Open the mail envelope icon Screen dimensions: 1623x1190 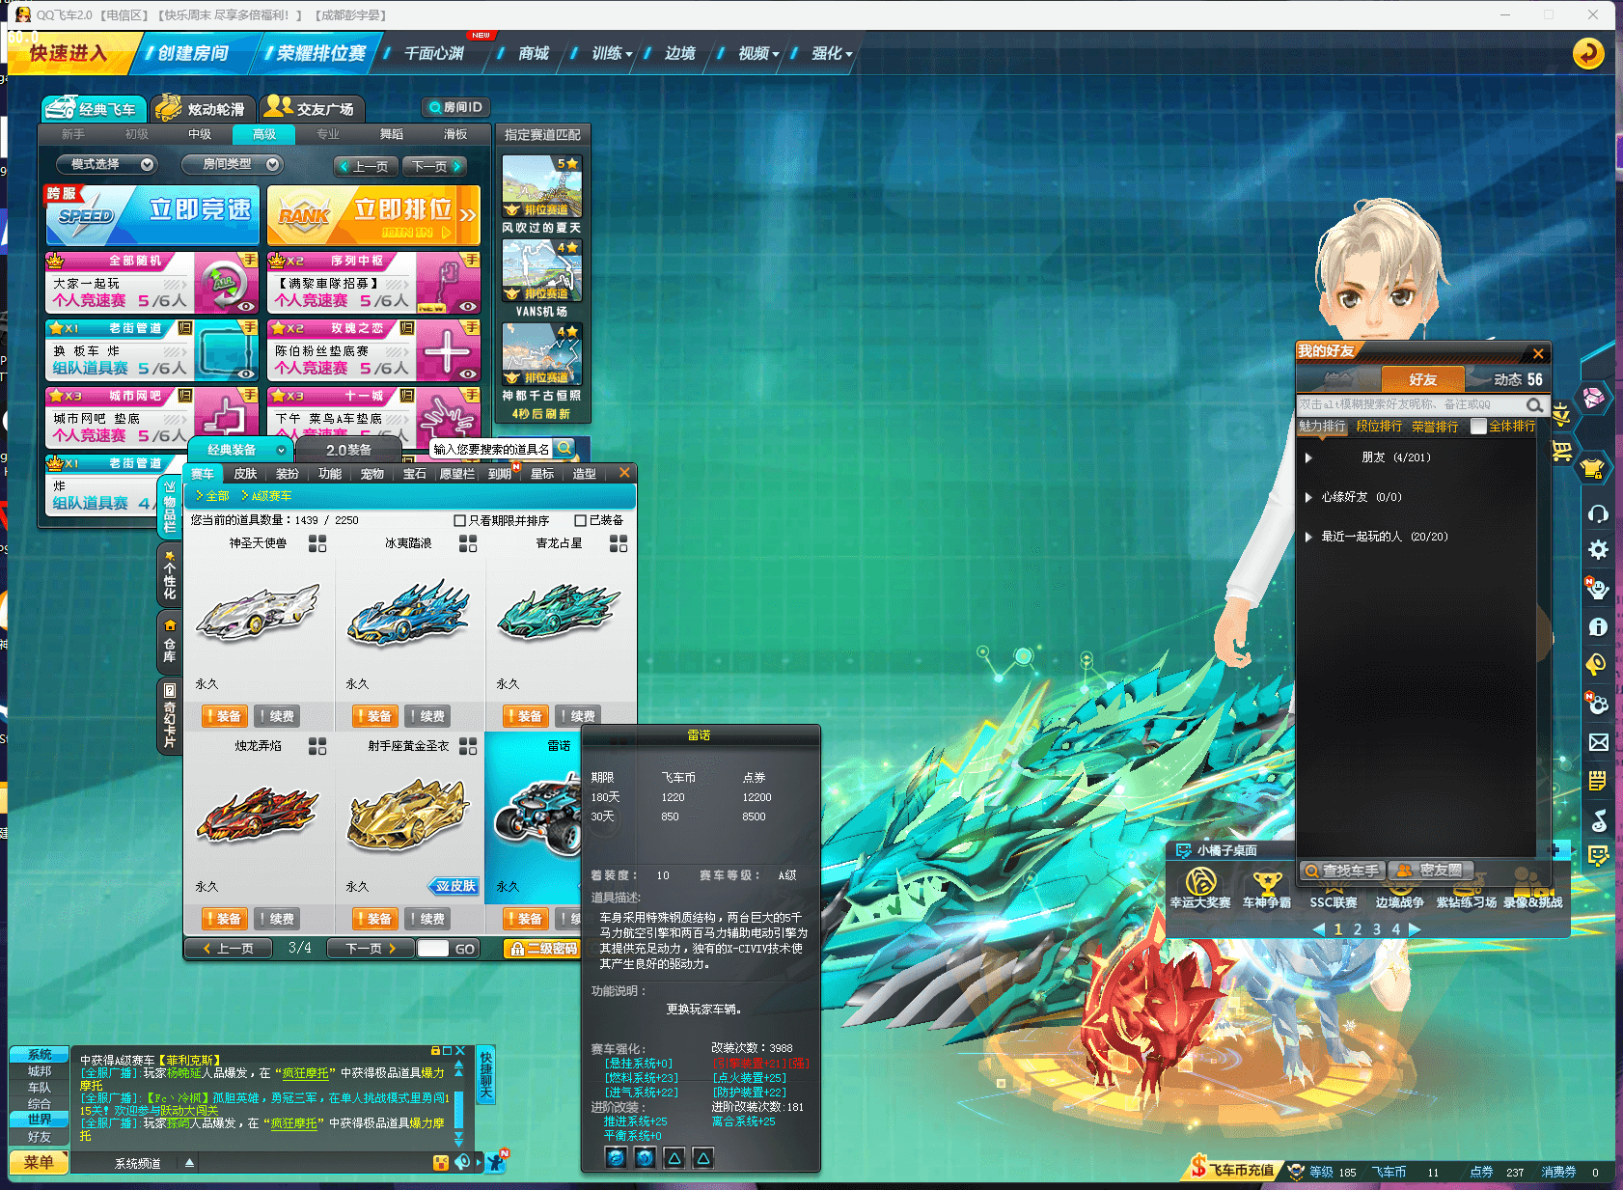[1598, 742]
